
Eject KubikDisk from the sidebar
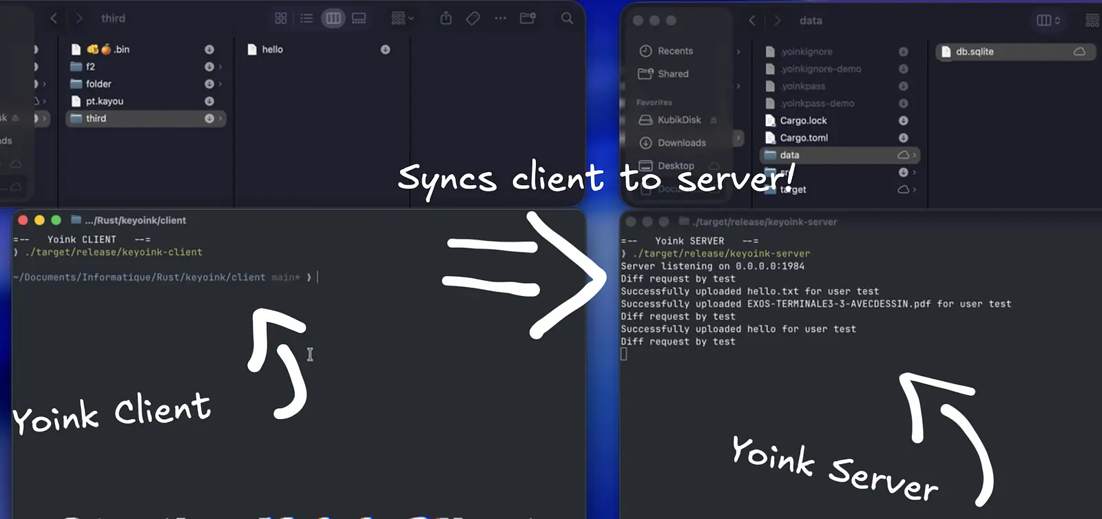click(x=714, y=120)
